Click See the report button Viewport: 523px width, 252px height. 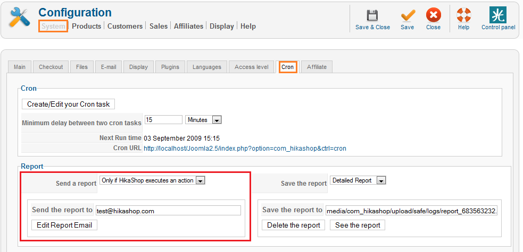(x=358, y=225)
